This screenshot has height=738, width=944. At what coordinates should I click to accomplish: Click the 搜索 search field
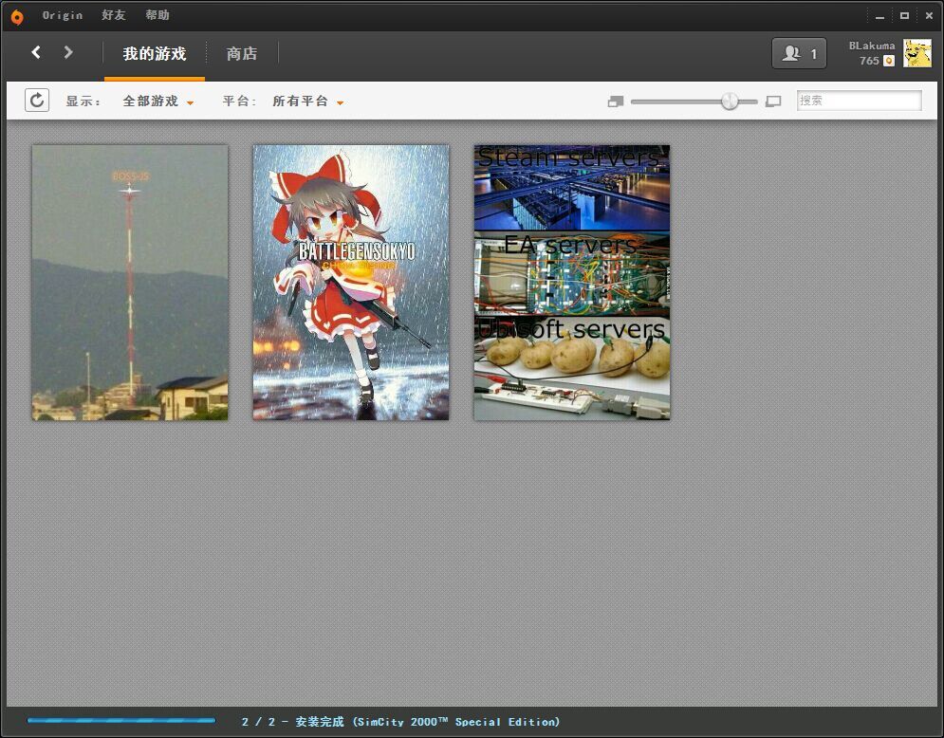point(860,101)
